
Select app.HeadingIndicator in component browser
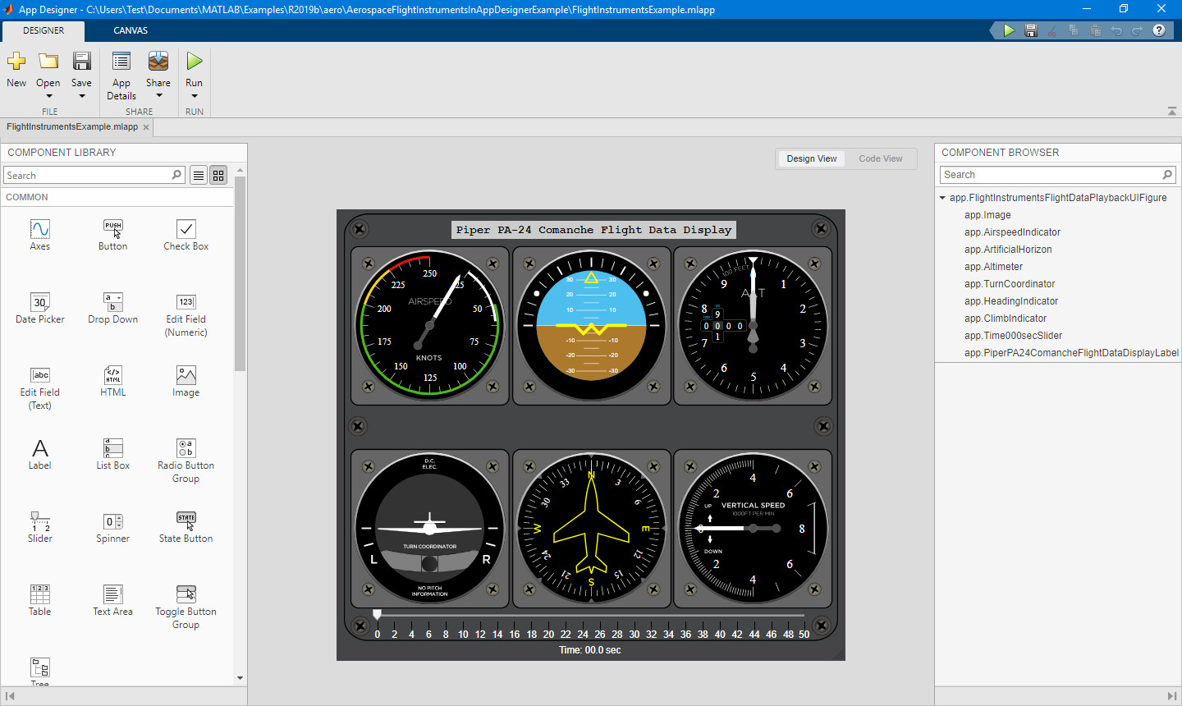point(1011,301)
